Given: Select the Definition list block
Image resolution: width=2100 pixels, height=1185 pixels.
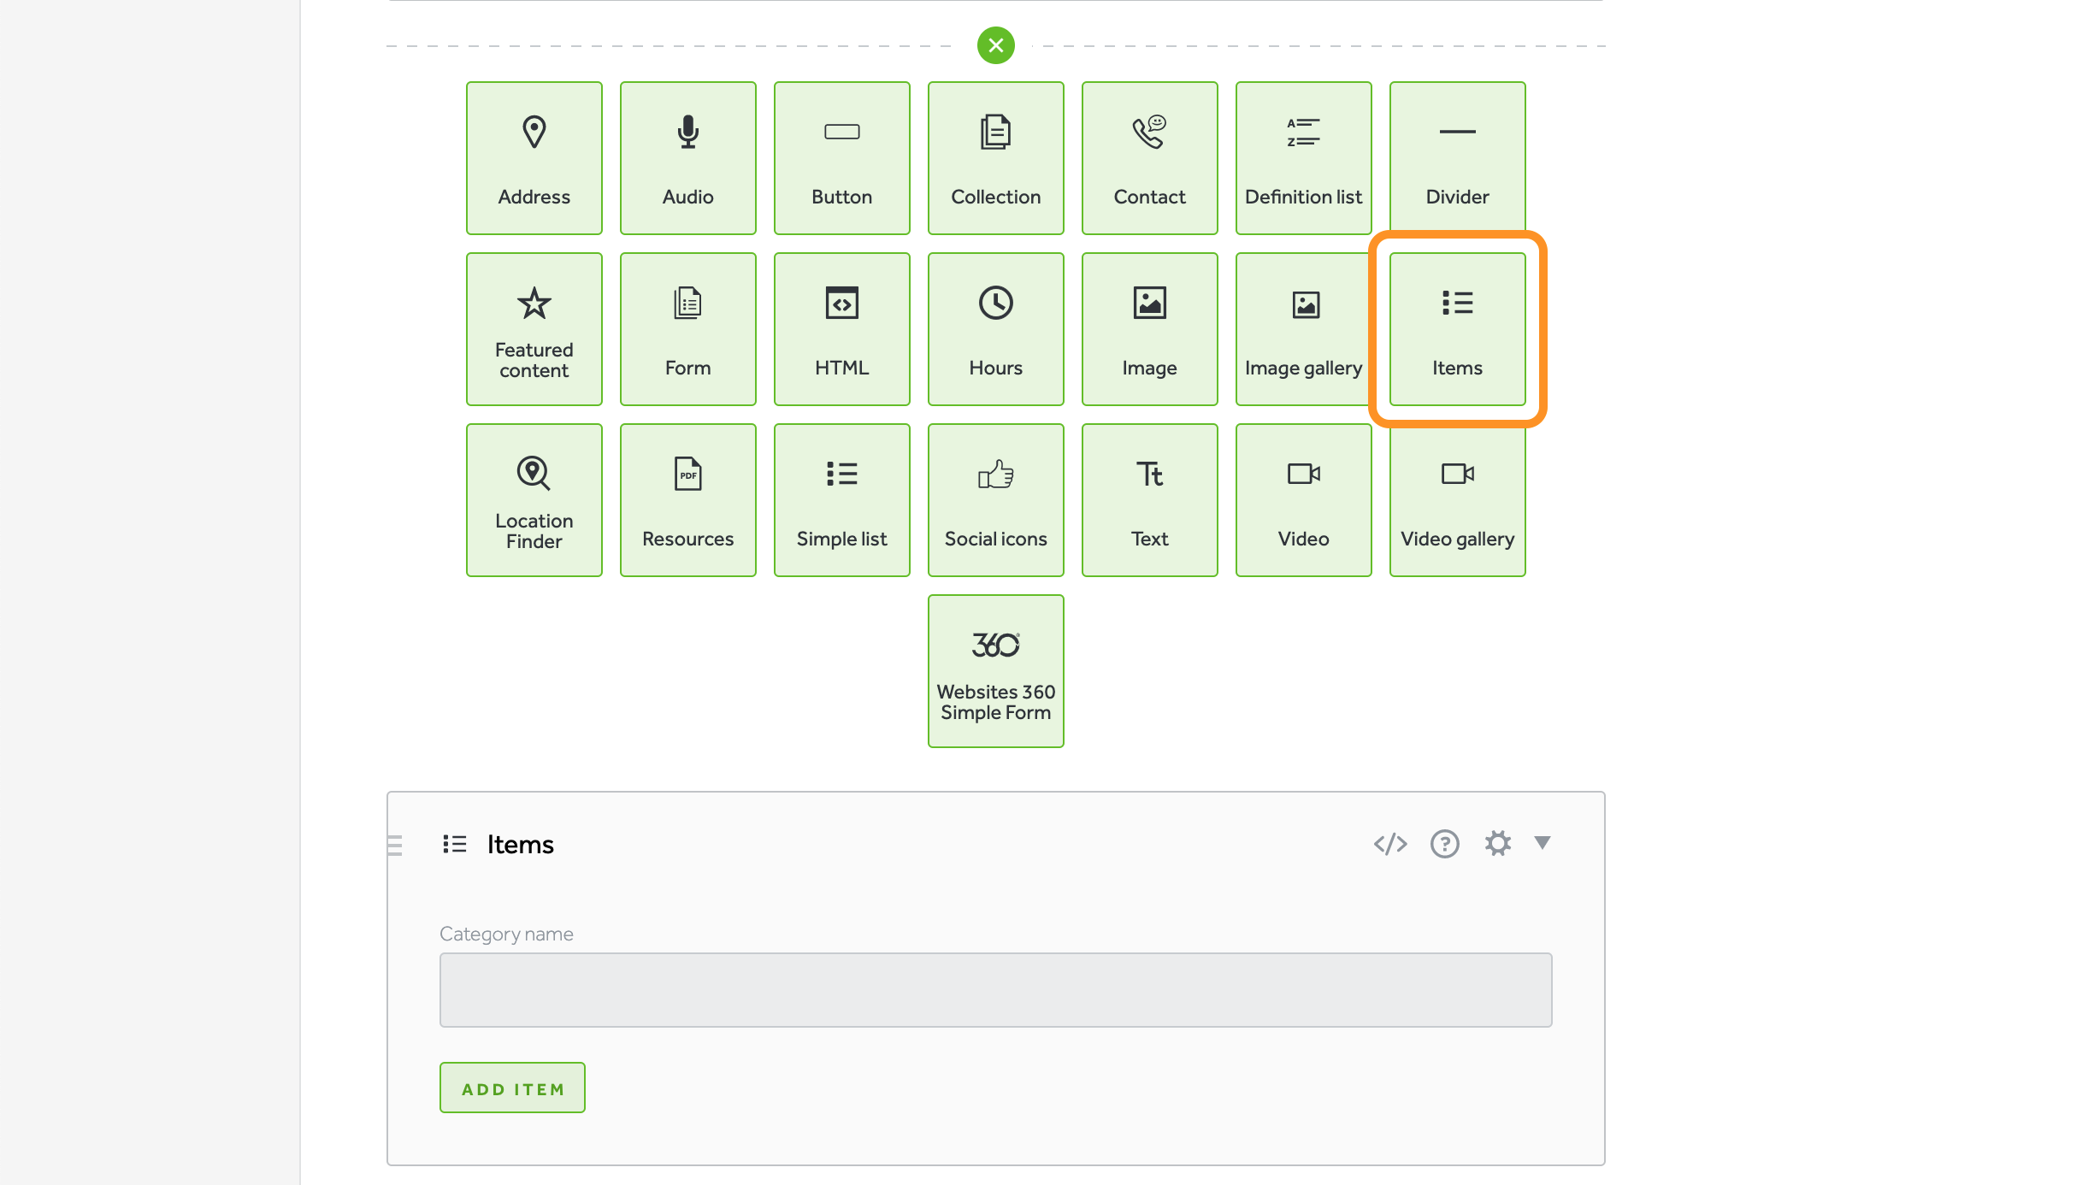Looking at the screenshot, I should click(x=1303, y=158).
